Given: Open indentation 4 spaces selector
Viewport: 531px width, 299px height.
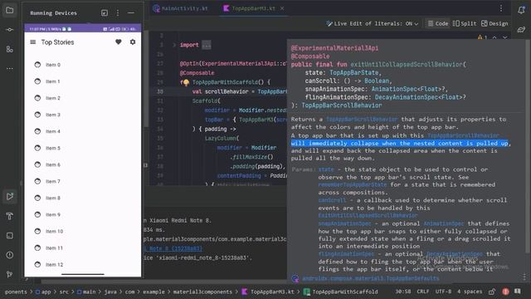Looking at the screenshot, I should 470,292.
